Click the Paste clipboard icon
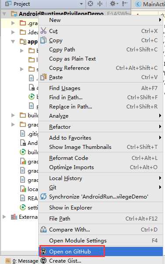Viewport: 165px width, 264px height. (43, 77)
